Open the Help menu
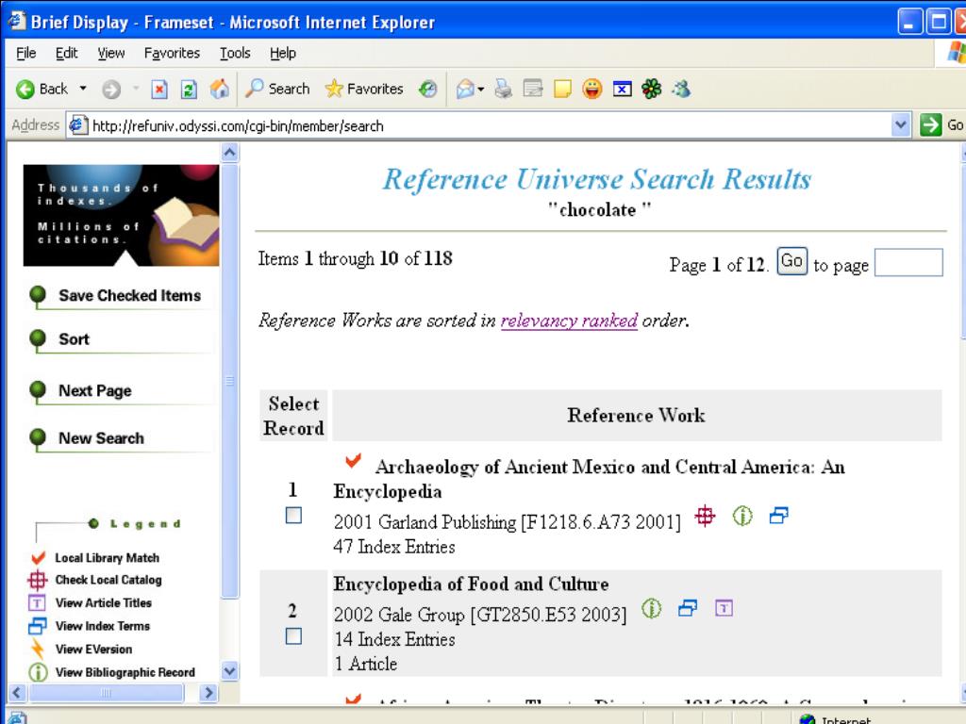The height and width of the screenshot is (724, 966). click(283, 54)
